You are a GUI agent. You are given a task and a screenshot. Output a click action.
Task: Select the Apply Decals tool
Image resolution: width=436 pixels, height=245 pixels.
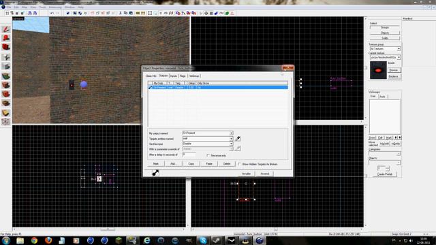[6, 94]
